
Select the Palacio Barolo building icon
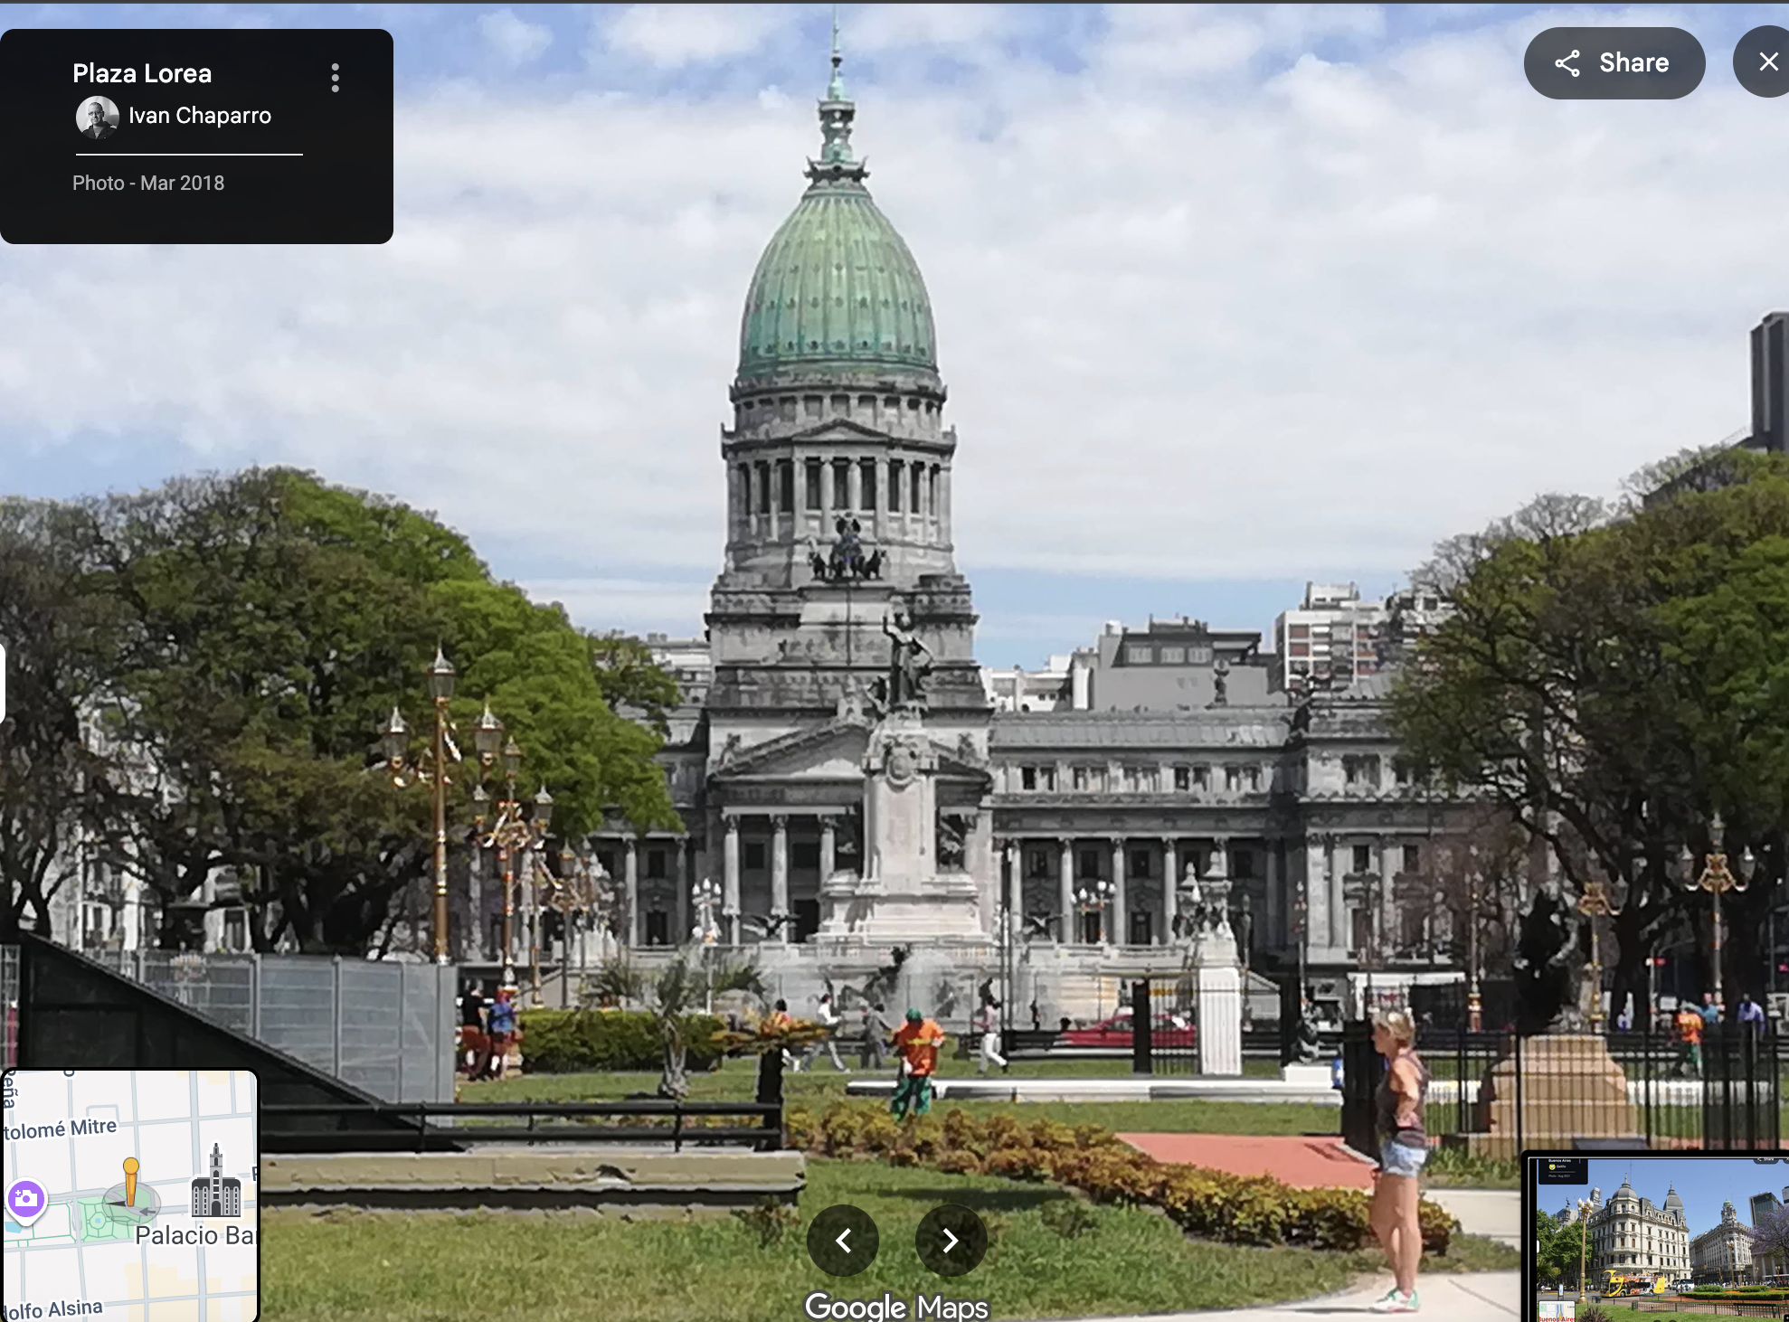tap(215, 1183)
